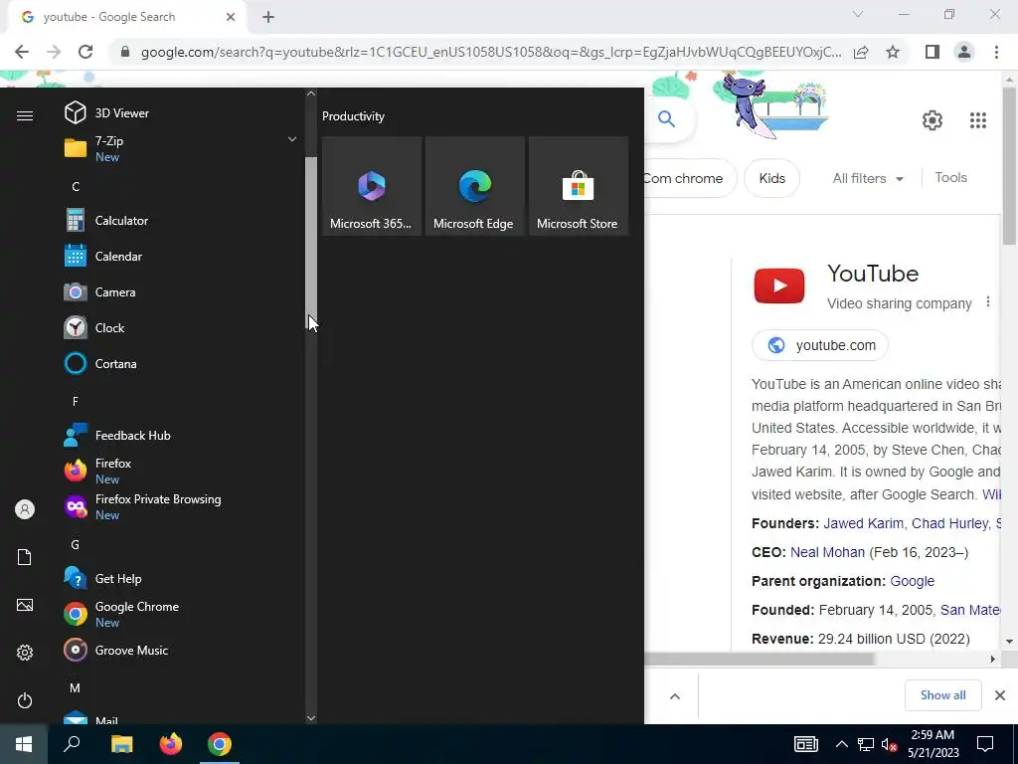The image size is (1018, 764).
Task: Open the muted volume tray icon
Action: [889, 744]
